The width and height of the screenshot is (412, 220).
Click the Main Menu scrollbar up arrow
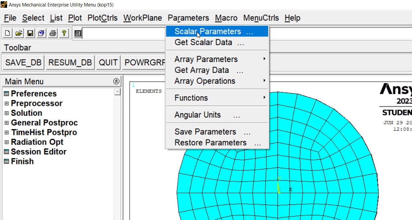pos(117,92)
